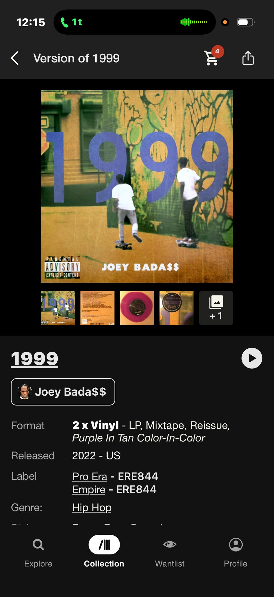Image resolution: width=274 pixels, height=597 pixels.
Task: Open the +1 more images gallery
Action: tap(216, 308)
